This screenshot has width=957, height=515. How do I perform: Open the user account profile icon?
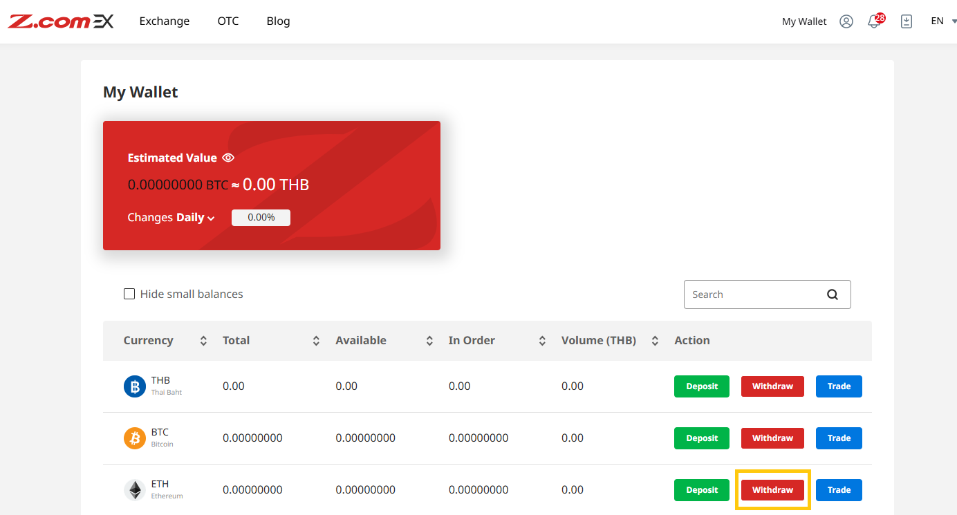(846, 21)
